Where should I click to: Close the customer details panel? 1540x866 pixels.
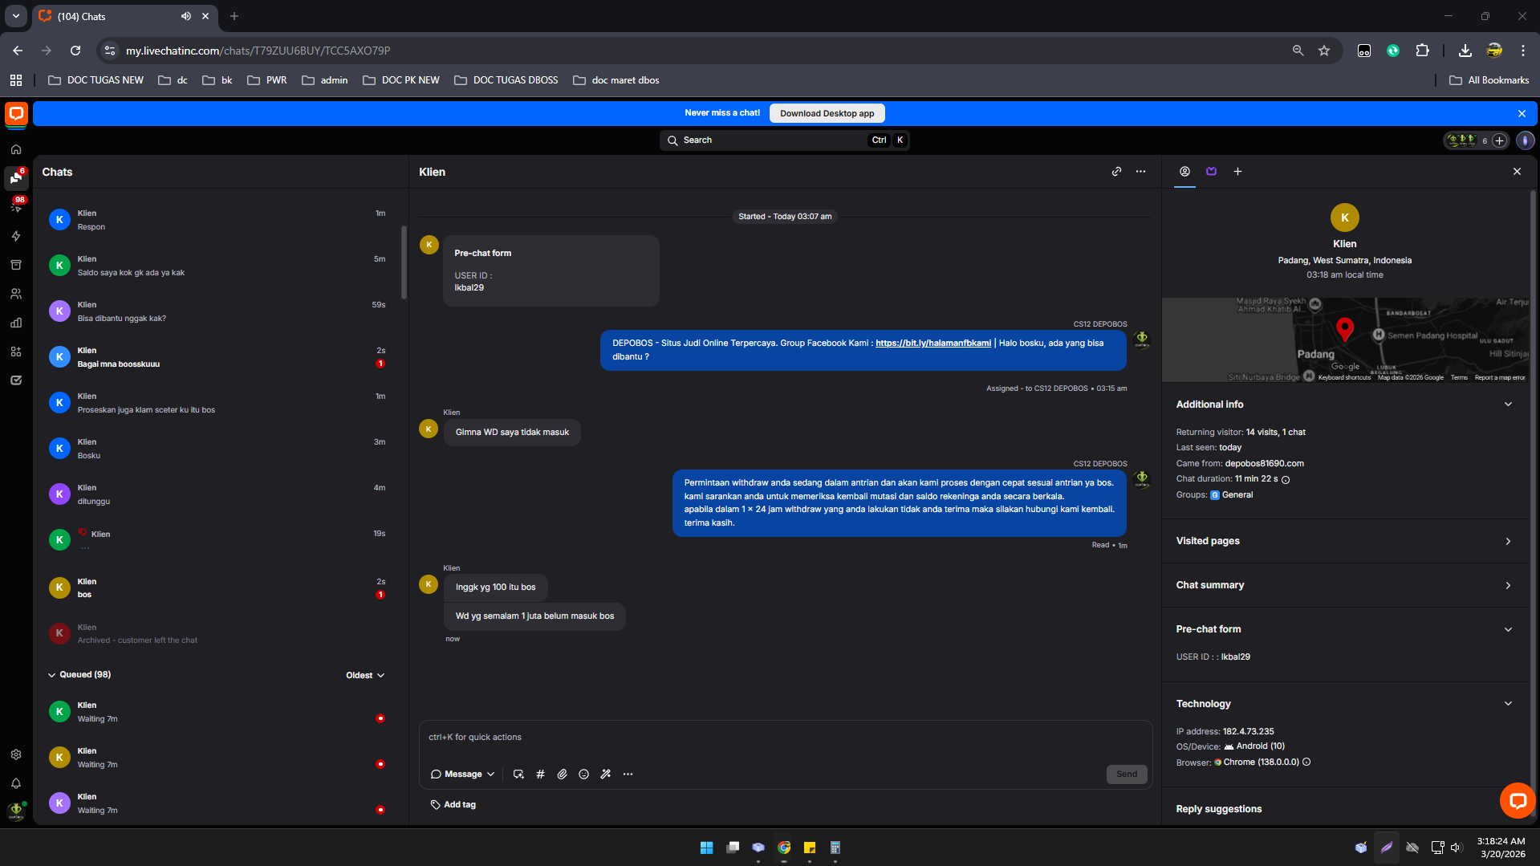[1517, 172]
